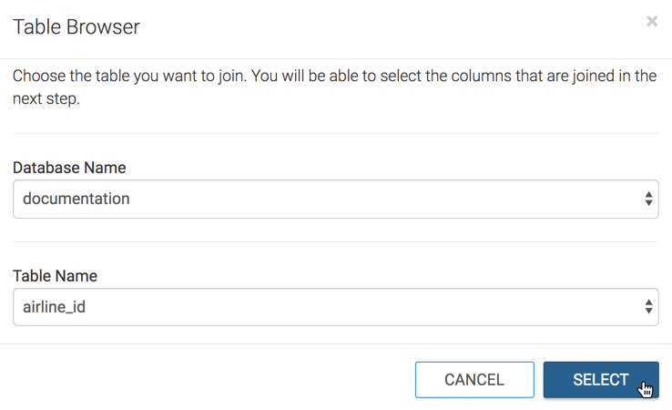672x410 pixels.
Task: Click the arrows on the documentation selector
Action: [x=648, y=199]
